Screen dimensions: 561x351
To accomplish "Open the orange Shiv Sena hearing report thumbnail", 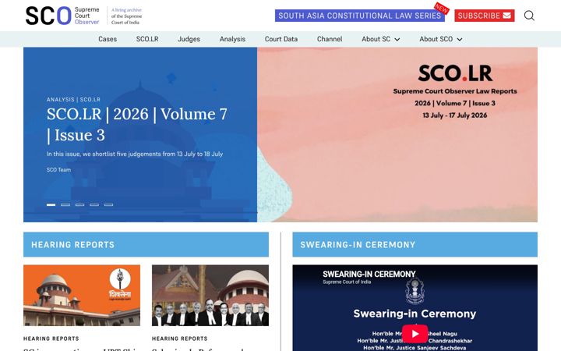I will point(82,296).
